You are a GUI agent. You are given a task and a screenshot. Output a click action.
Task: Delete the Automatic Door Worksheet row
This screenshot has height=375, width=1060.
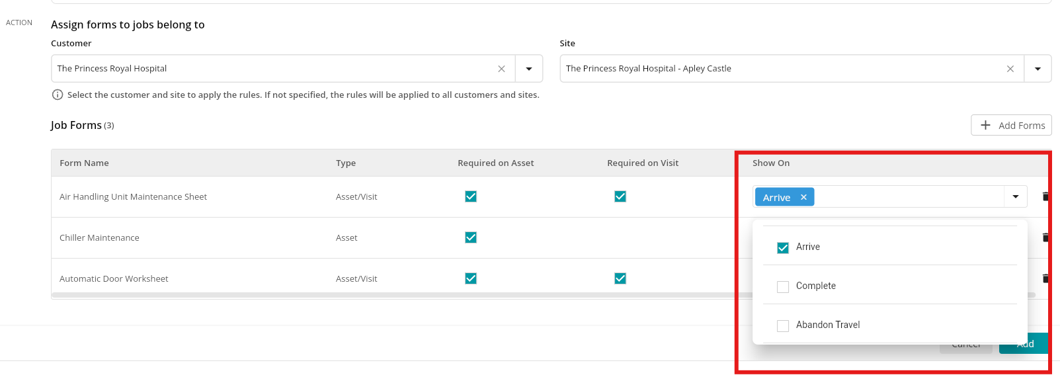(1045, 278)
